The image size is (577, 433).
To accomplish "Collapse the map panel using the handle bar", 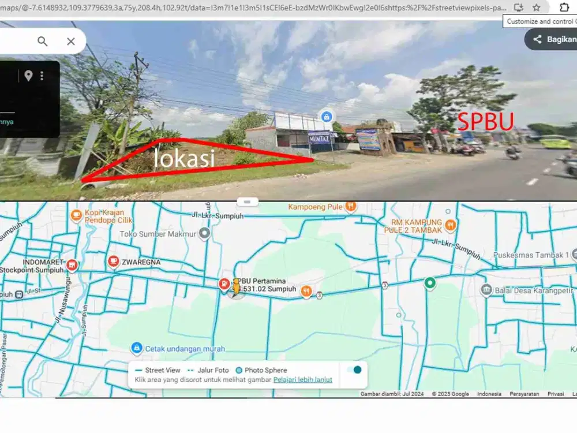I will click(x=248, y=201).
